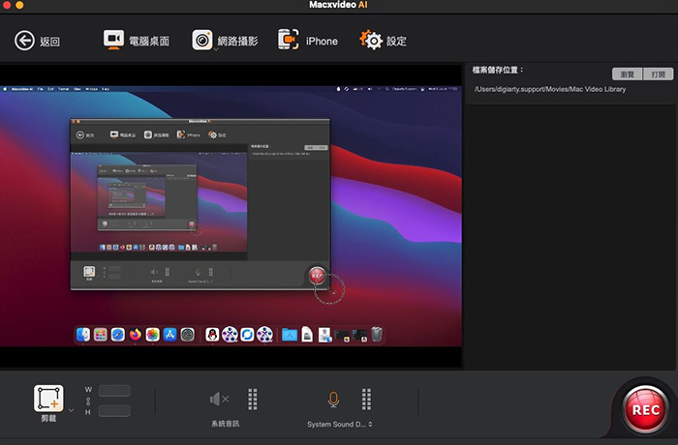
Task: Switch to the 網路攝影 webcam mode
Action: tap(225, 41)
